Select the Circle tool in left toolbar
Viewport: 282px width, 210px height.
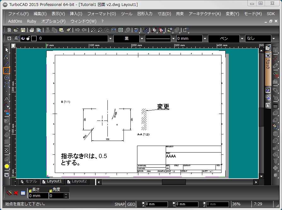(7, 78)
